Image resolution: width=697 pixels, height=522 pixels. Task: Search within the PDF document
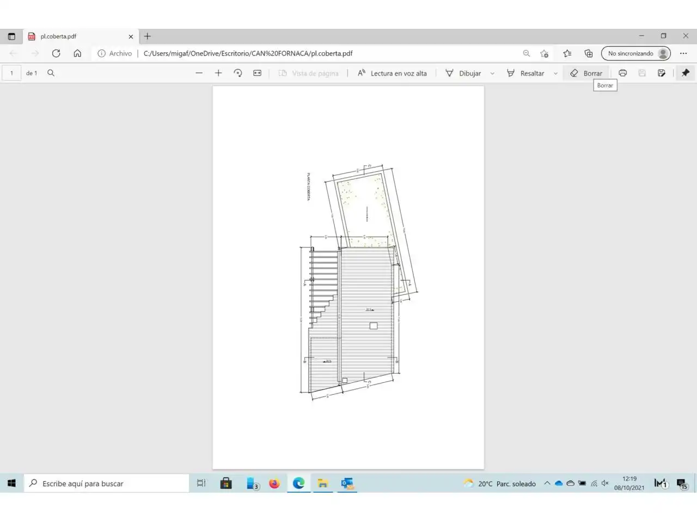click(x=51, y=73)
